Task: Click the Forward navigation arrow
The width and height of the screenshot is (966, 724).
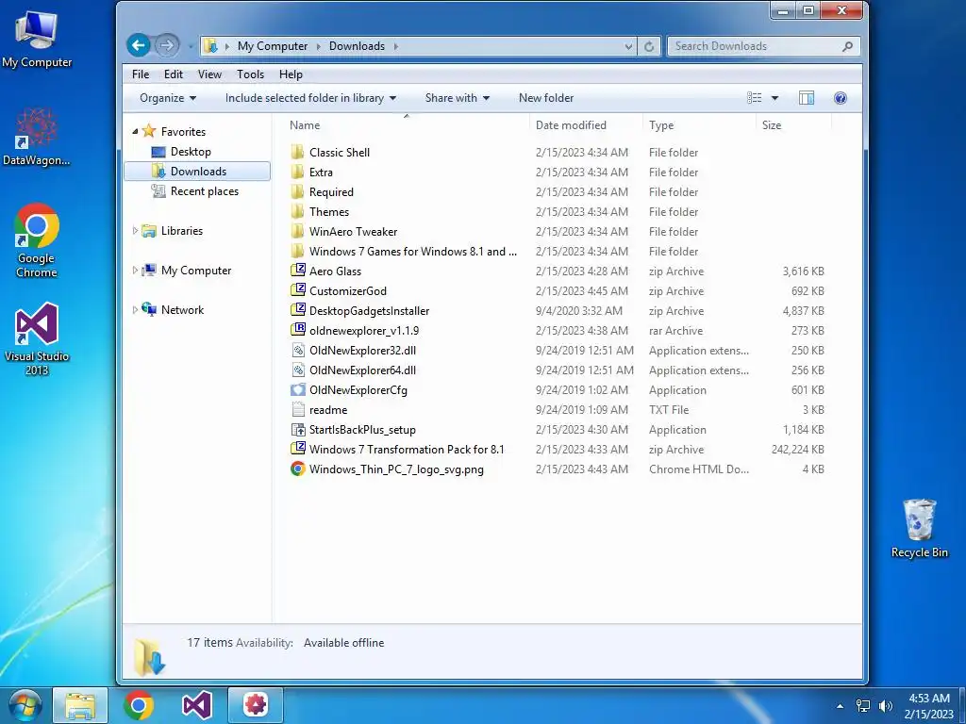Action: 166,45
